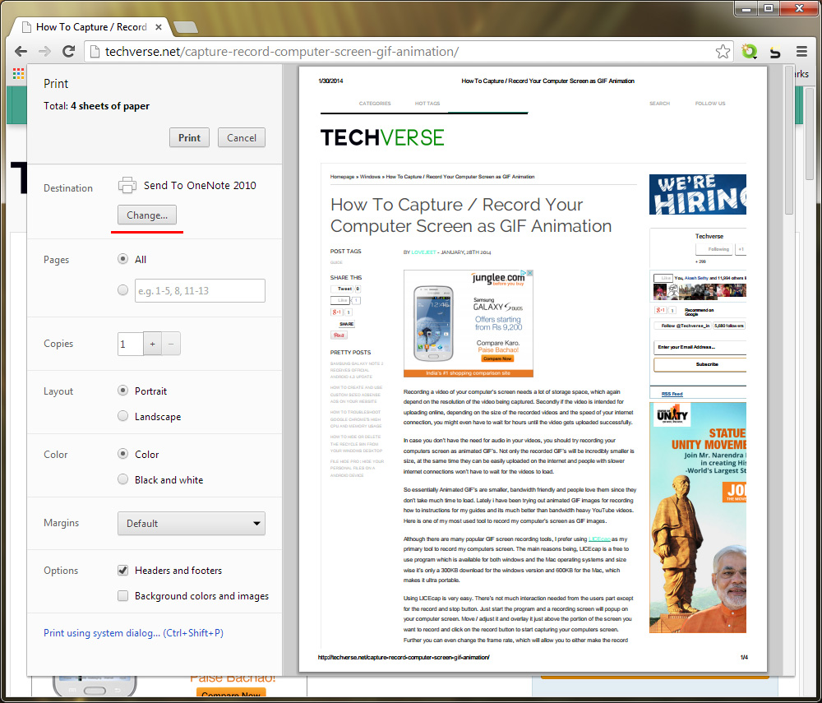Click the print preview scrollbar
Viewport: 822px width, 703px height.
coord(789,141)
